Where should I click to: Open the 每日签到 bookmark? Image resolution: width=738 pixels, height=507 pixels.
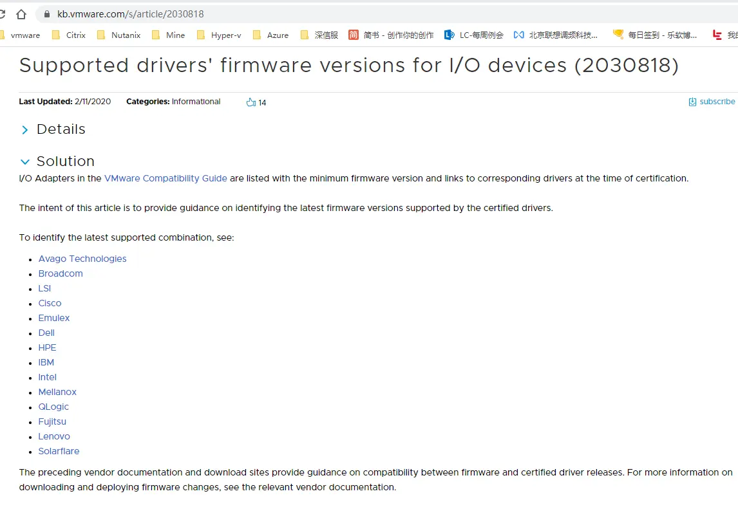point(655,35)
